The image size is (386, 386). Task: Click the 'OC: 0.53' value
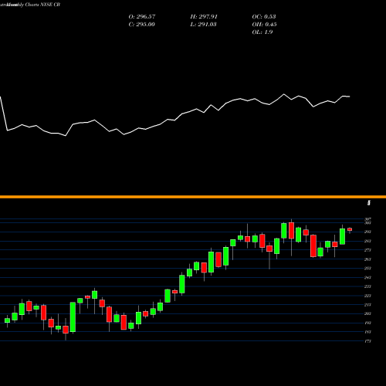tap(264, 17)
